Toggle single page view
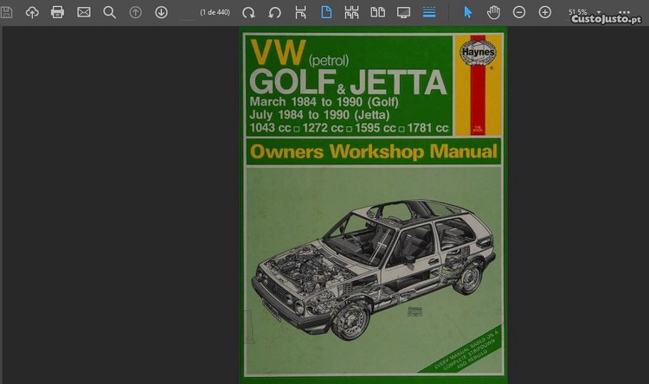 tap(326, 12)
